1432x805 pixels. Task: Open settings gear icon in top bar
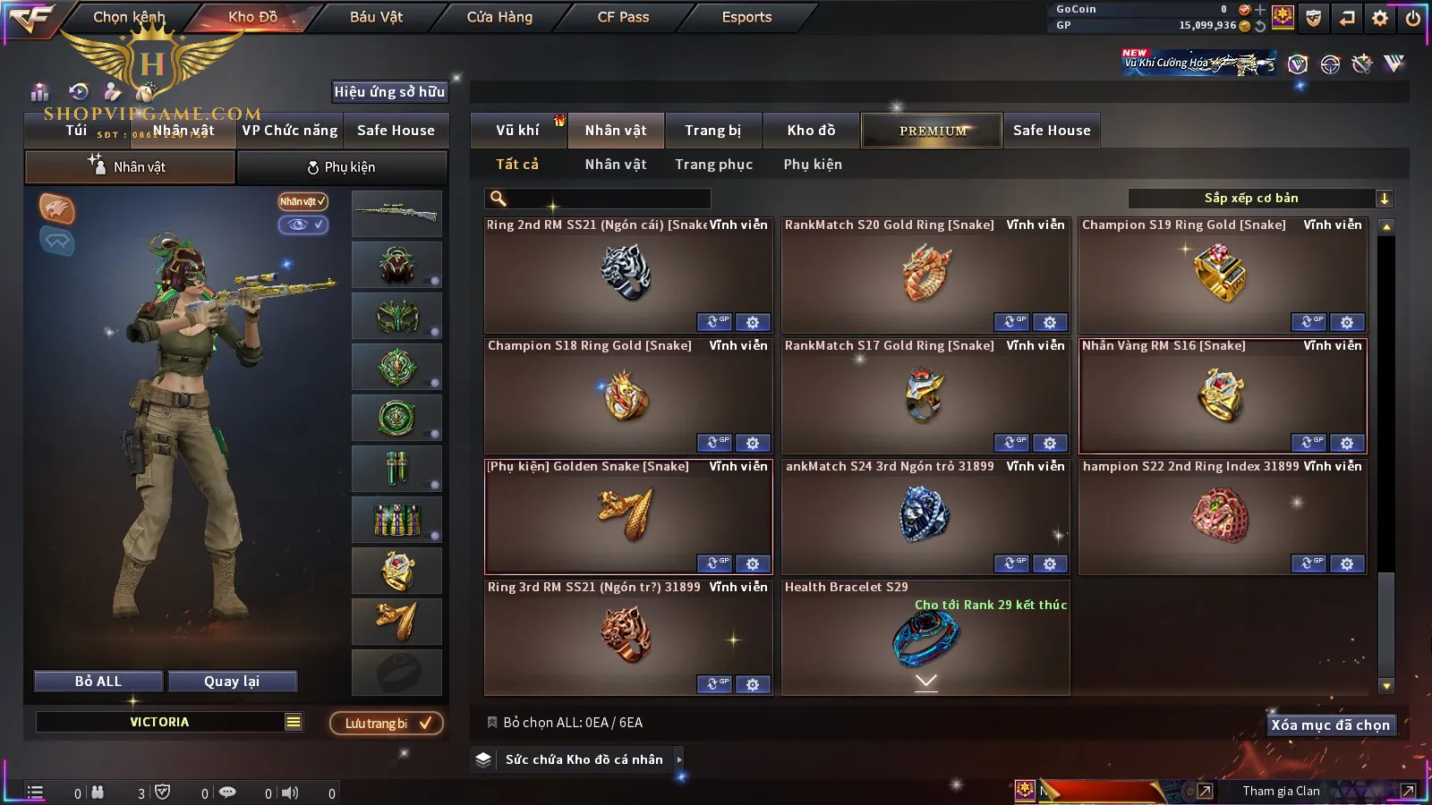(1380, 17)
